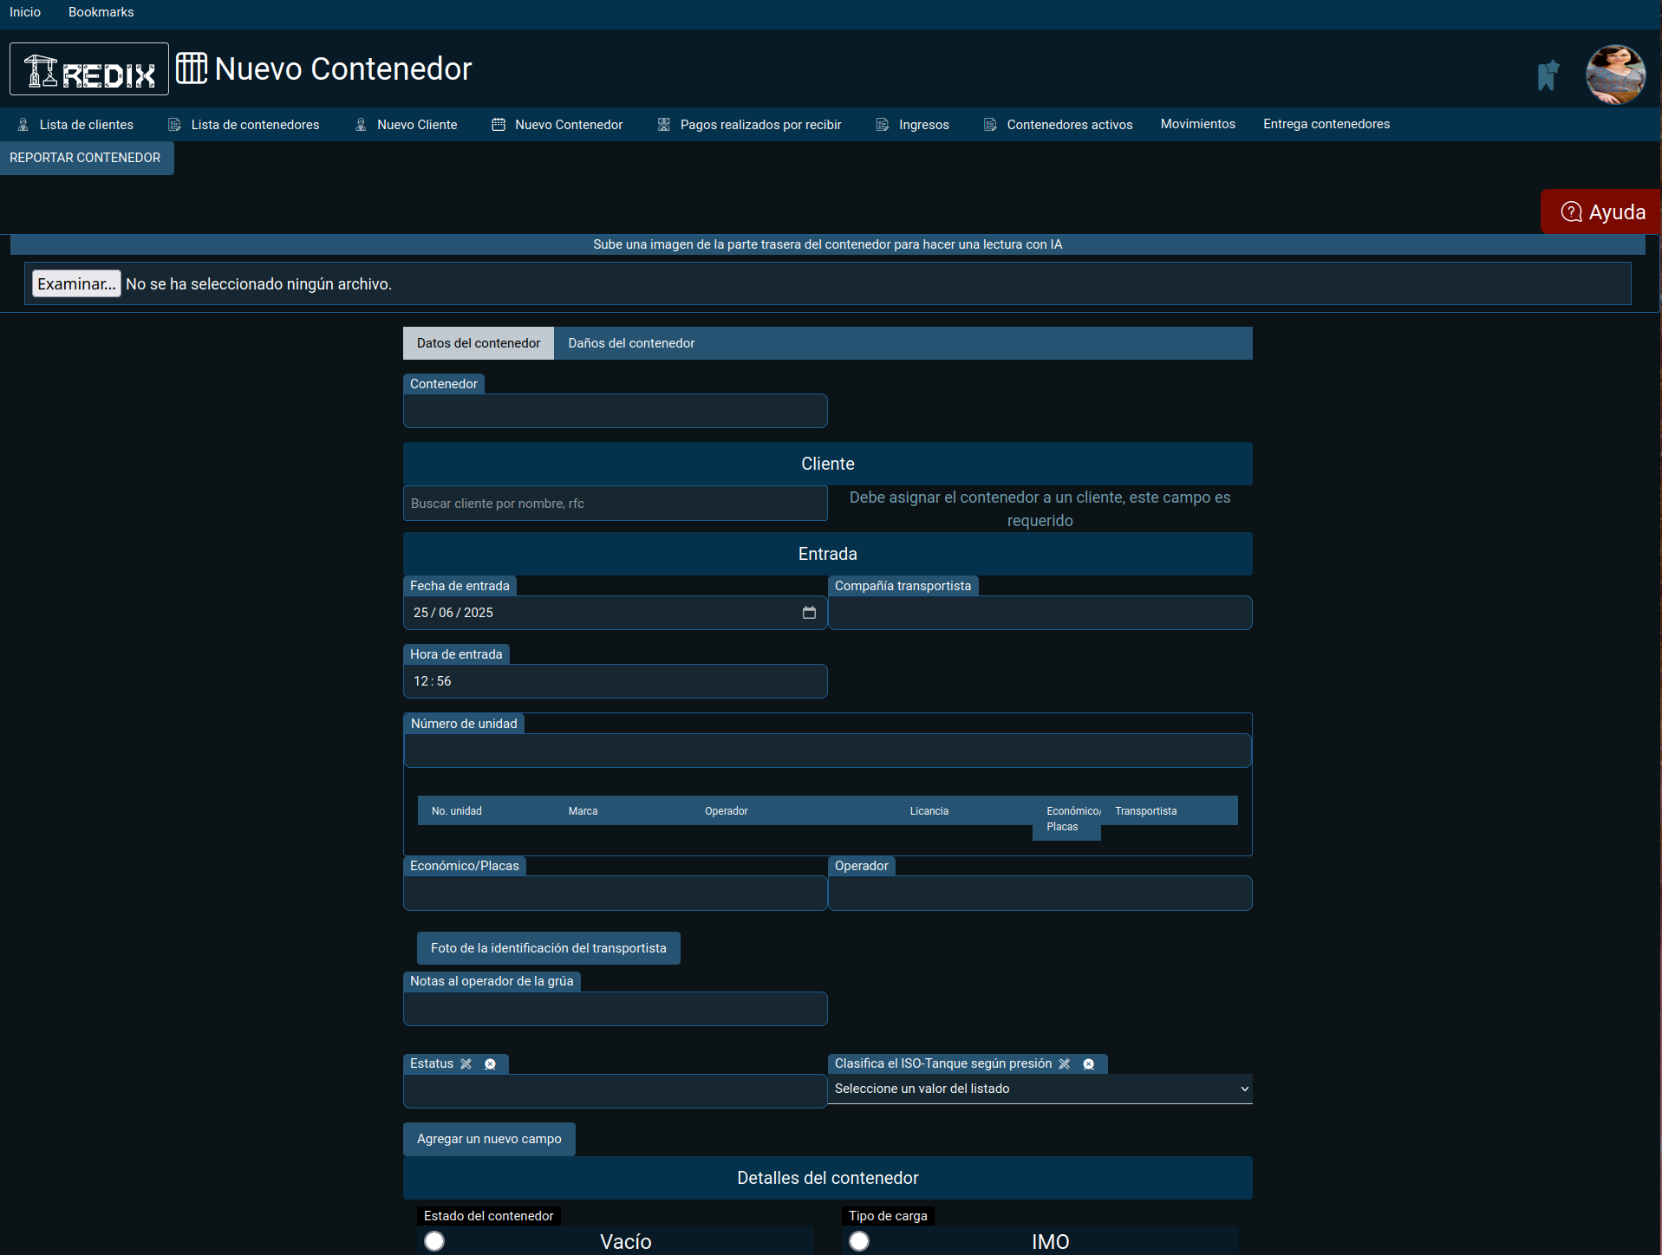Select the Vacío radio option
Screen dimensions: 1662x1255
click(x=434, y=1241)
